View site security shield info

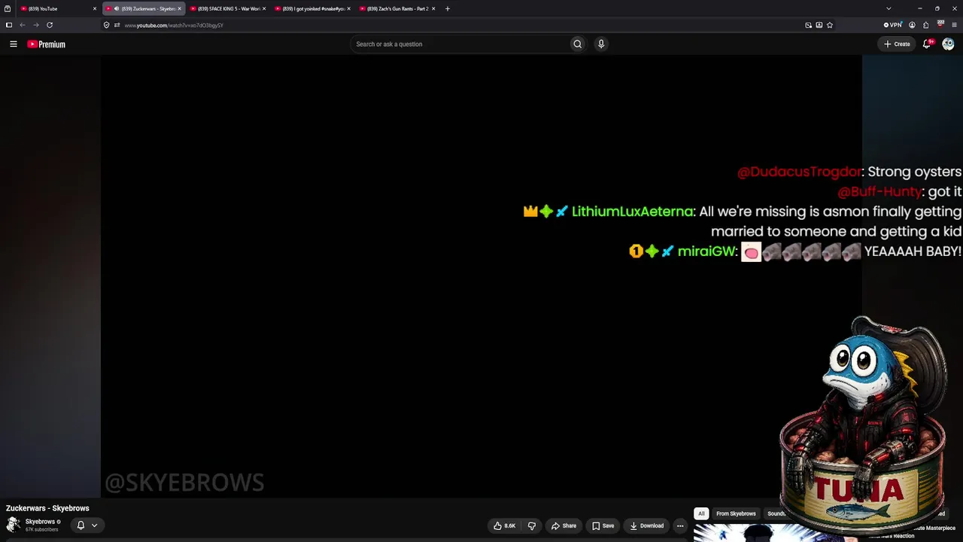point(106,25)
